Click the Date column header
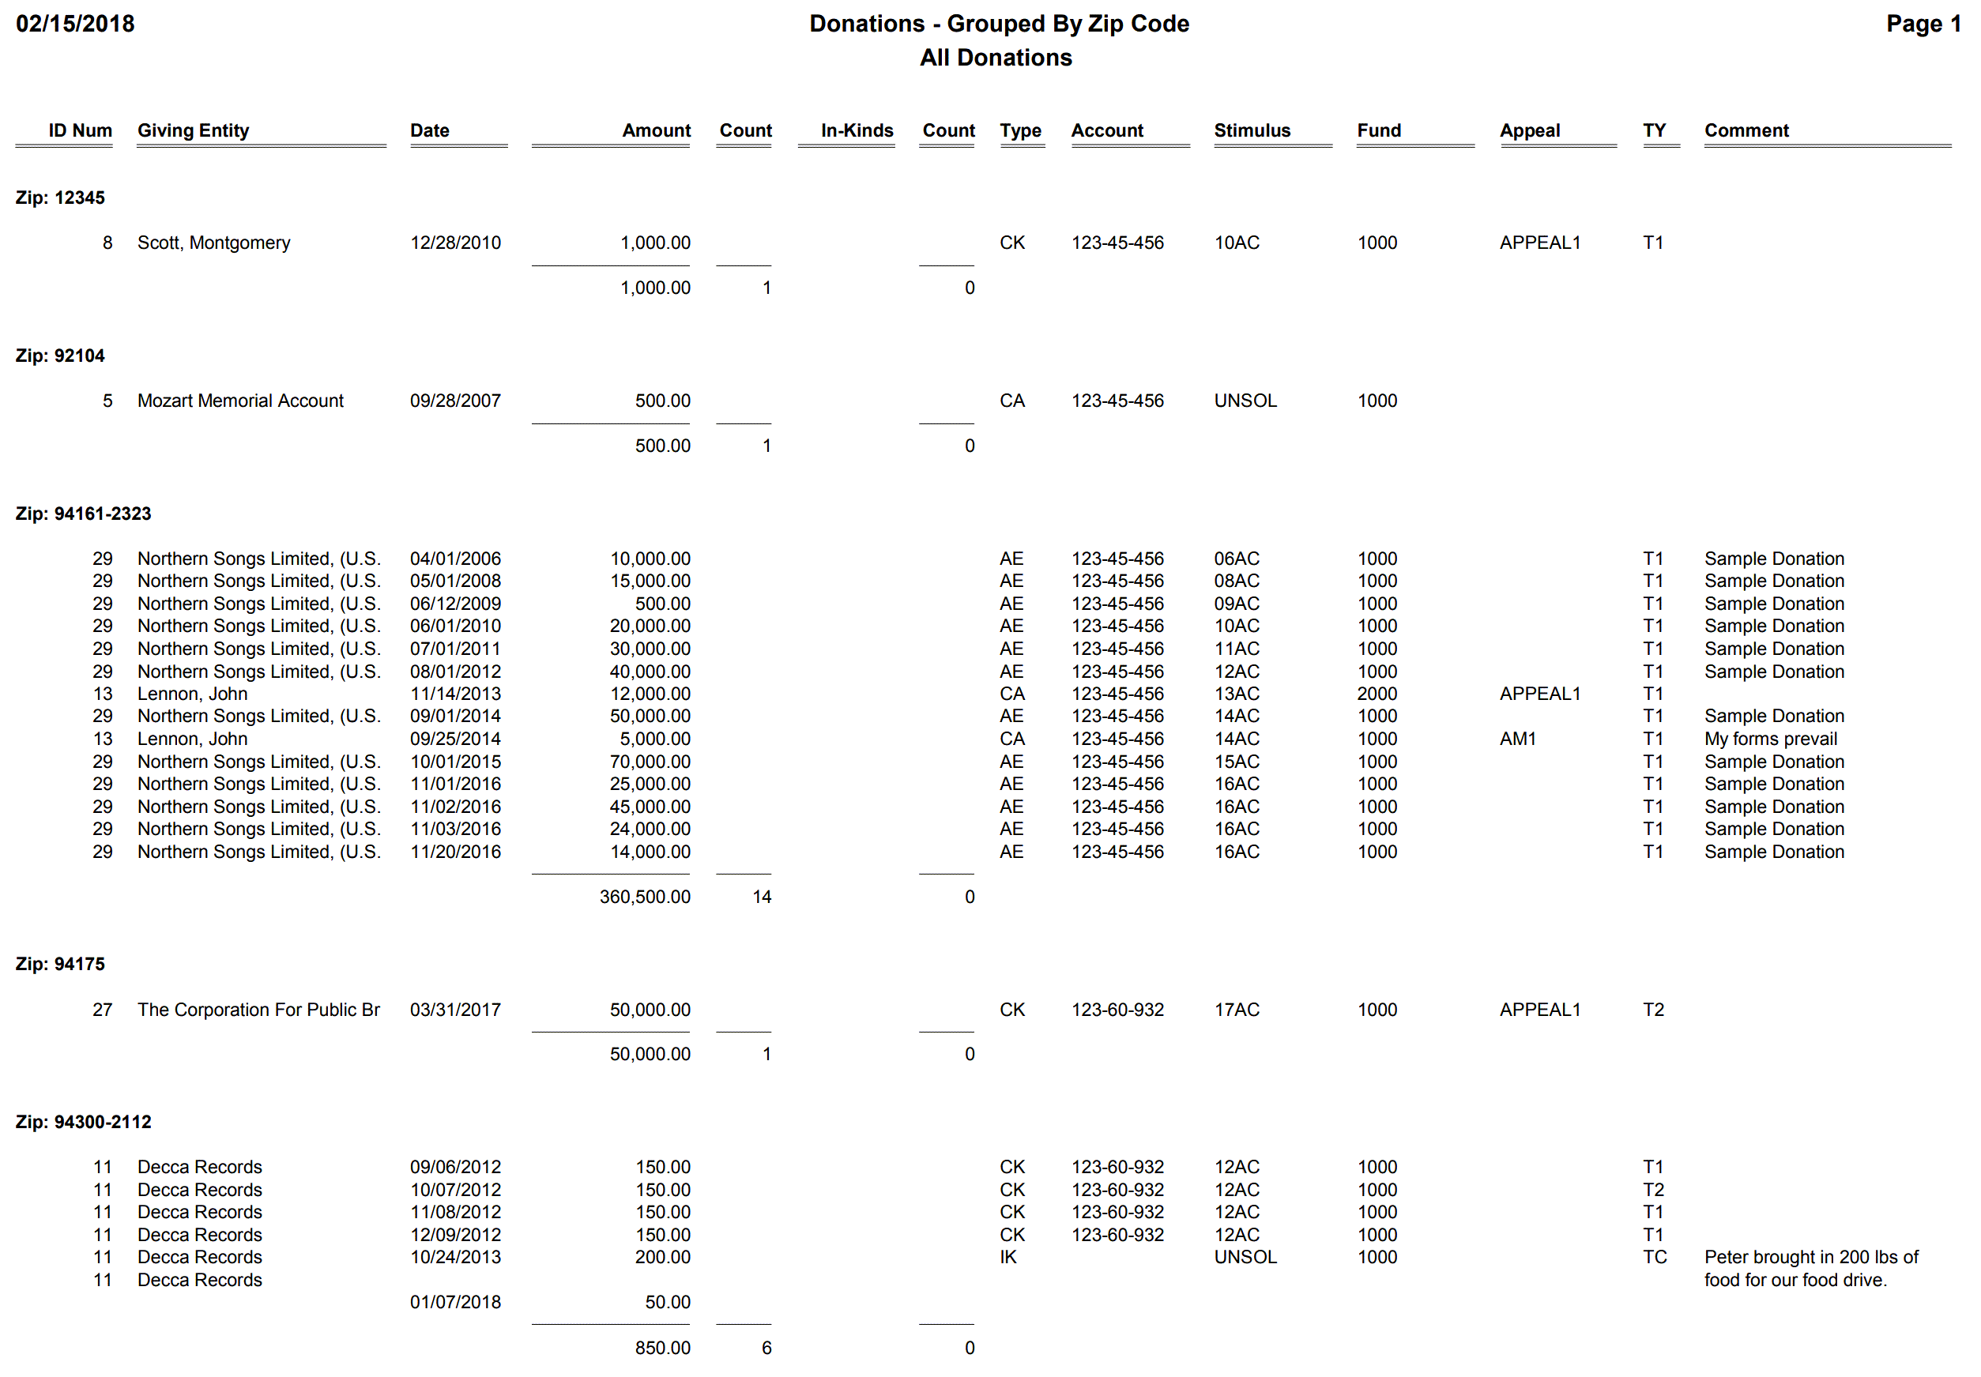1981x1377 pixels. [x=430, y=130]
